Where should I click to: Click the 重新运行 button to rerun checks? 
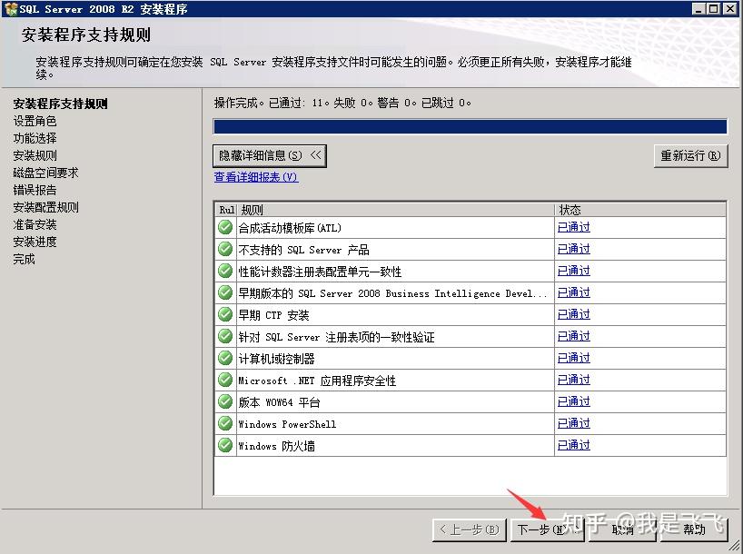(x=689, y=155)
